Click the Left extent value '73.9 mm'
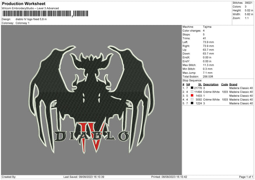This screenshot has height=180, width=255. (x=208, y=42)
